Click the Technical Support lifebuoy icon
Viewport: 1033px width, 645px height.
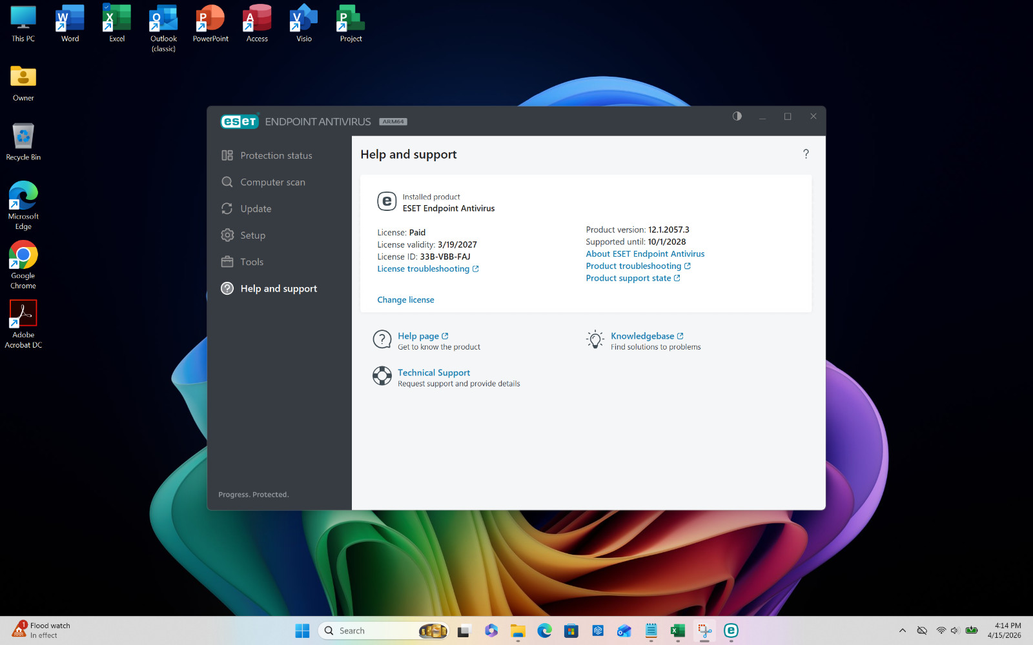coord(382,375)
